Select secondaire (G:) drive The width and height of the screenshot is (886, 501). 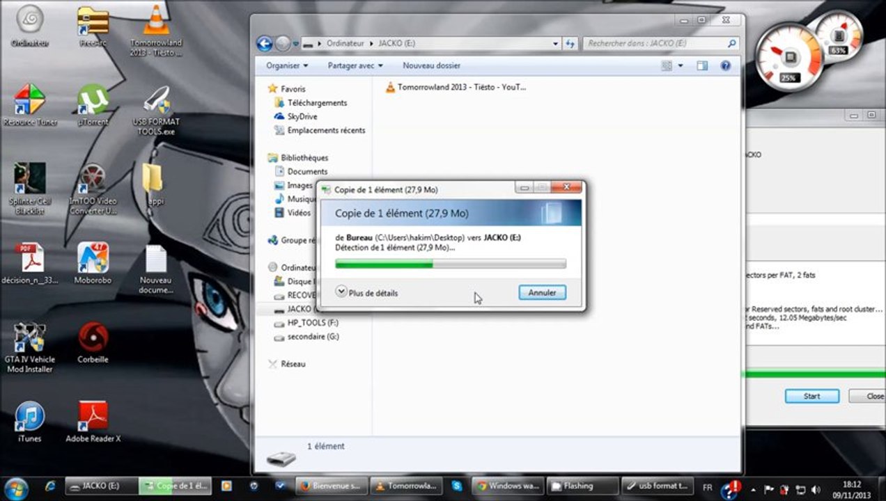click(x=313, y=337)
